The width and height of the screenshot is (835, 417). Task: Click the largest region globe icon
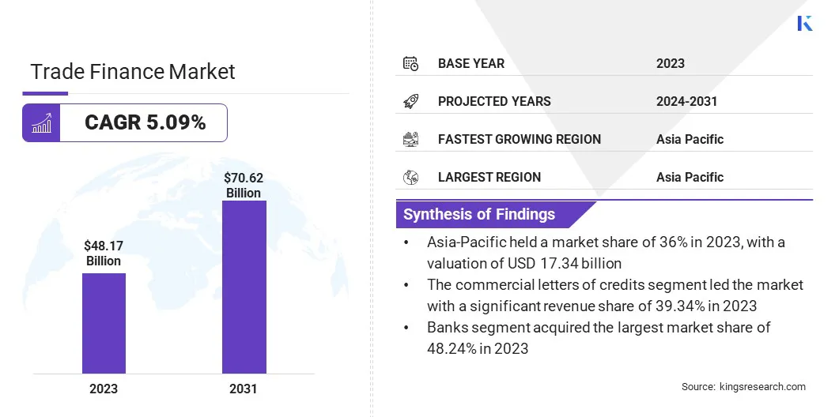pos(410,177)
